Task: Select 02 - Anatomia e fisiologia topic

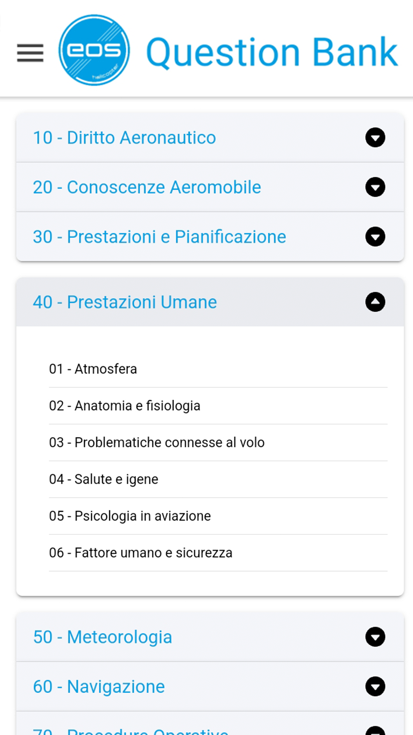Action: 218,406
